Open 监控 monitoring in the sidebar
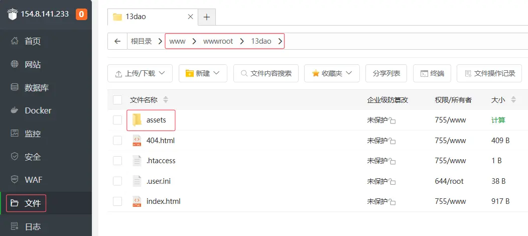Image resolution: width=528 pixels, height=236 pixels. coord(46,134)
